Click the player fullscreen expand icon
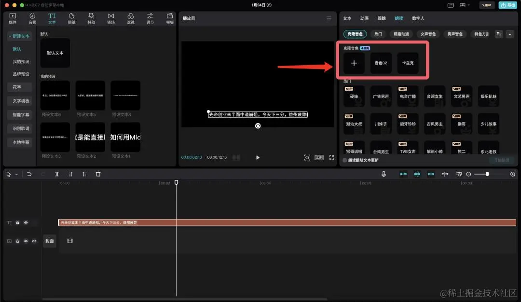The width and height of the screenshot is (521, 302). (331, 157)
